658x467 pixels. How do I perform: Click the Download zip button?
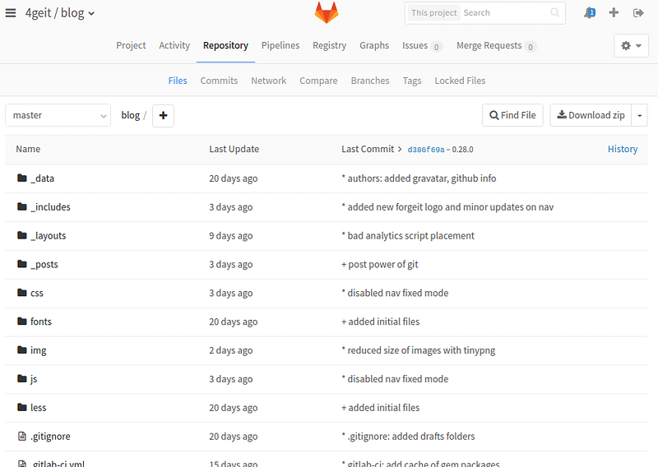[591, 115]
